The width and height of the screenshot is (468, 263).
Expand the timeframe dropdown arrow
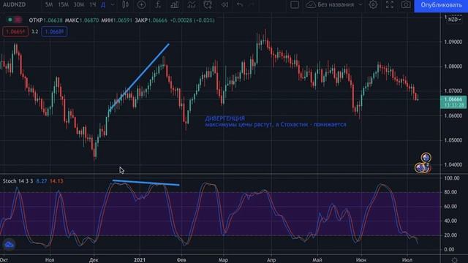point(113,5)
